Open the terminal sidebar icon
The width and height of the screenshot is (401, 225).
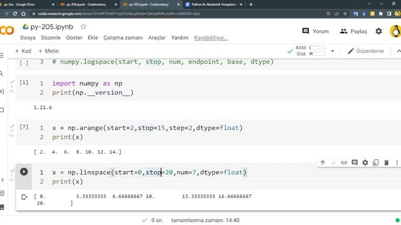pos(2,207)
